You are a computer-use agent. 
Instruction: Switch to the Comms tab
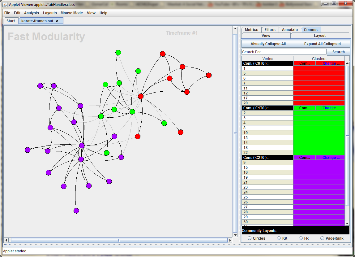click(x=310, y=30)
